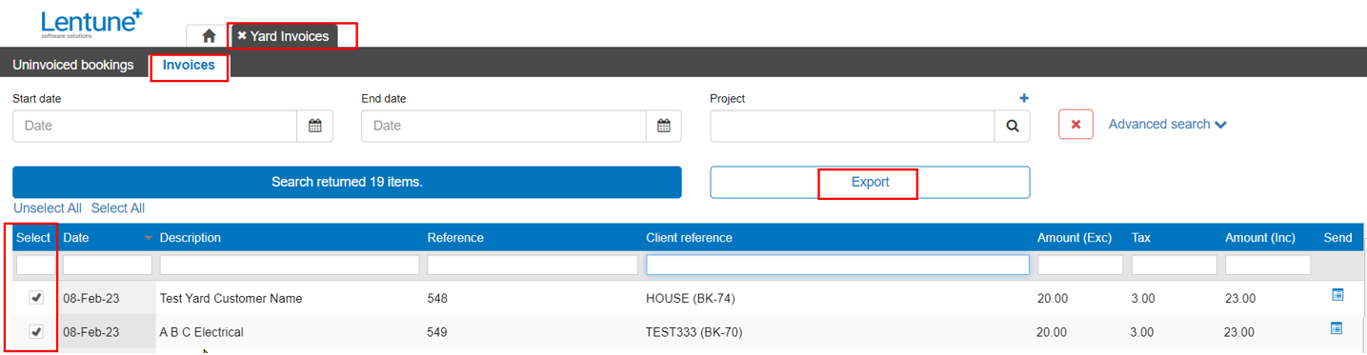Screen dimensions: 1367x355
Task: Uncheck the Test Yard Customer Name row
Action: click(x=36, y=298)
